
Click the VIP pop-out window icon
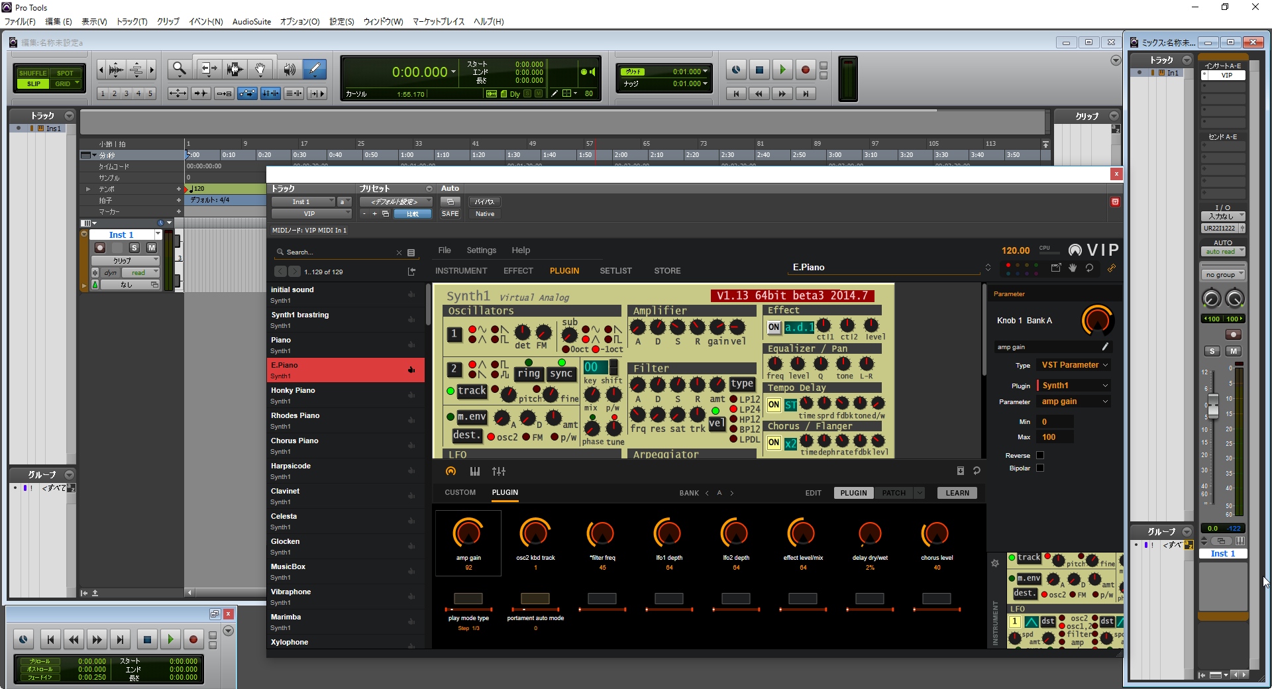1055,268
